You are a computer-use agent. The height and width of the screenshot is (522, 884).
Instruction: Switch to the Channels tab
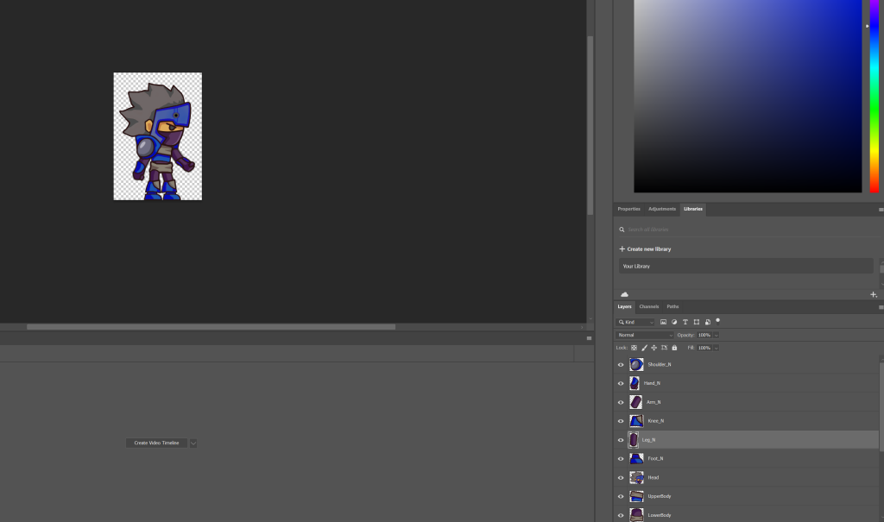coord(649,306)
